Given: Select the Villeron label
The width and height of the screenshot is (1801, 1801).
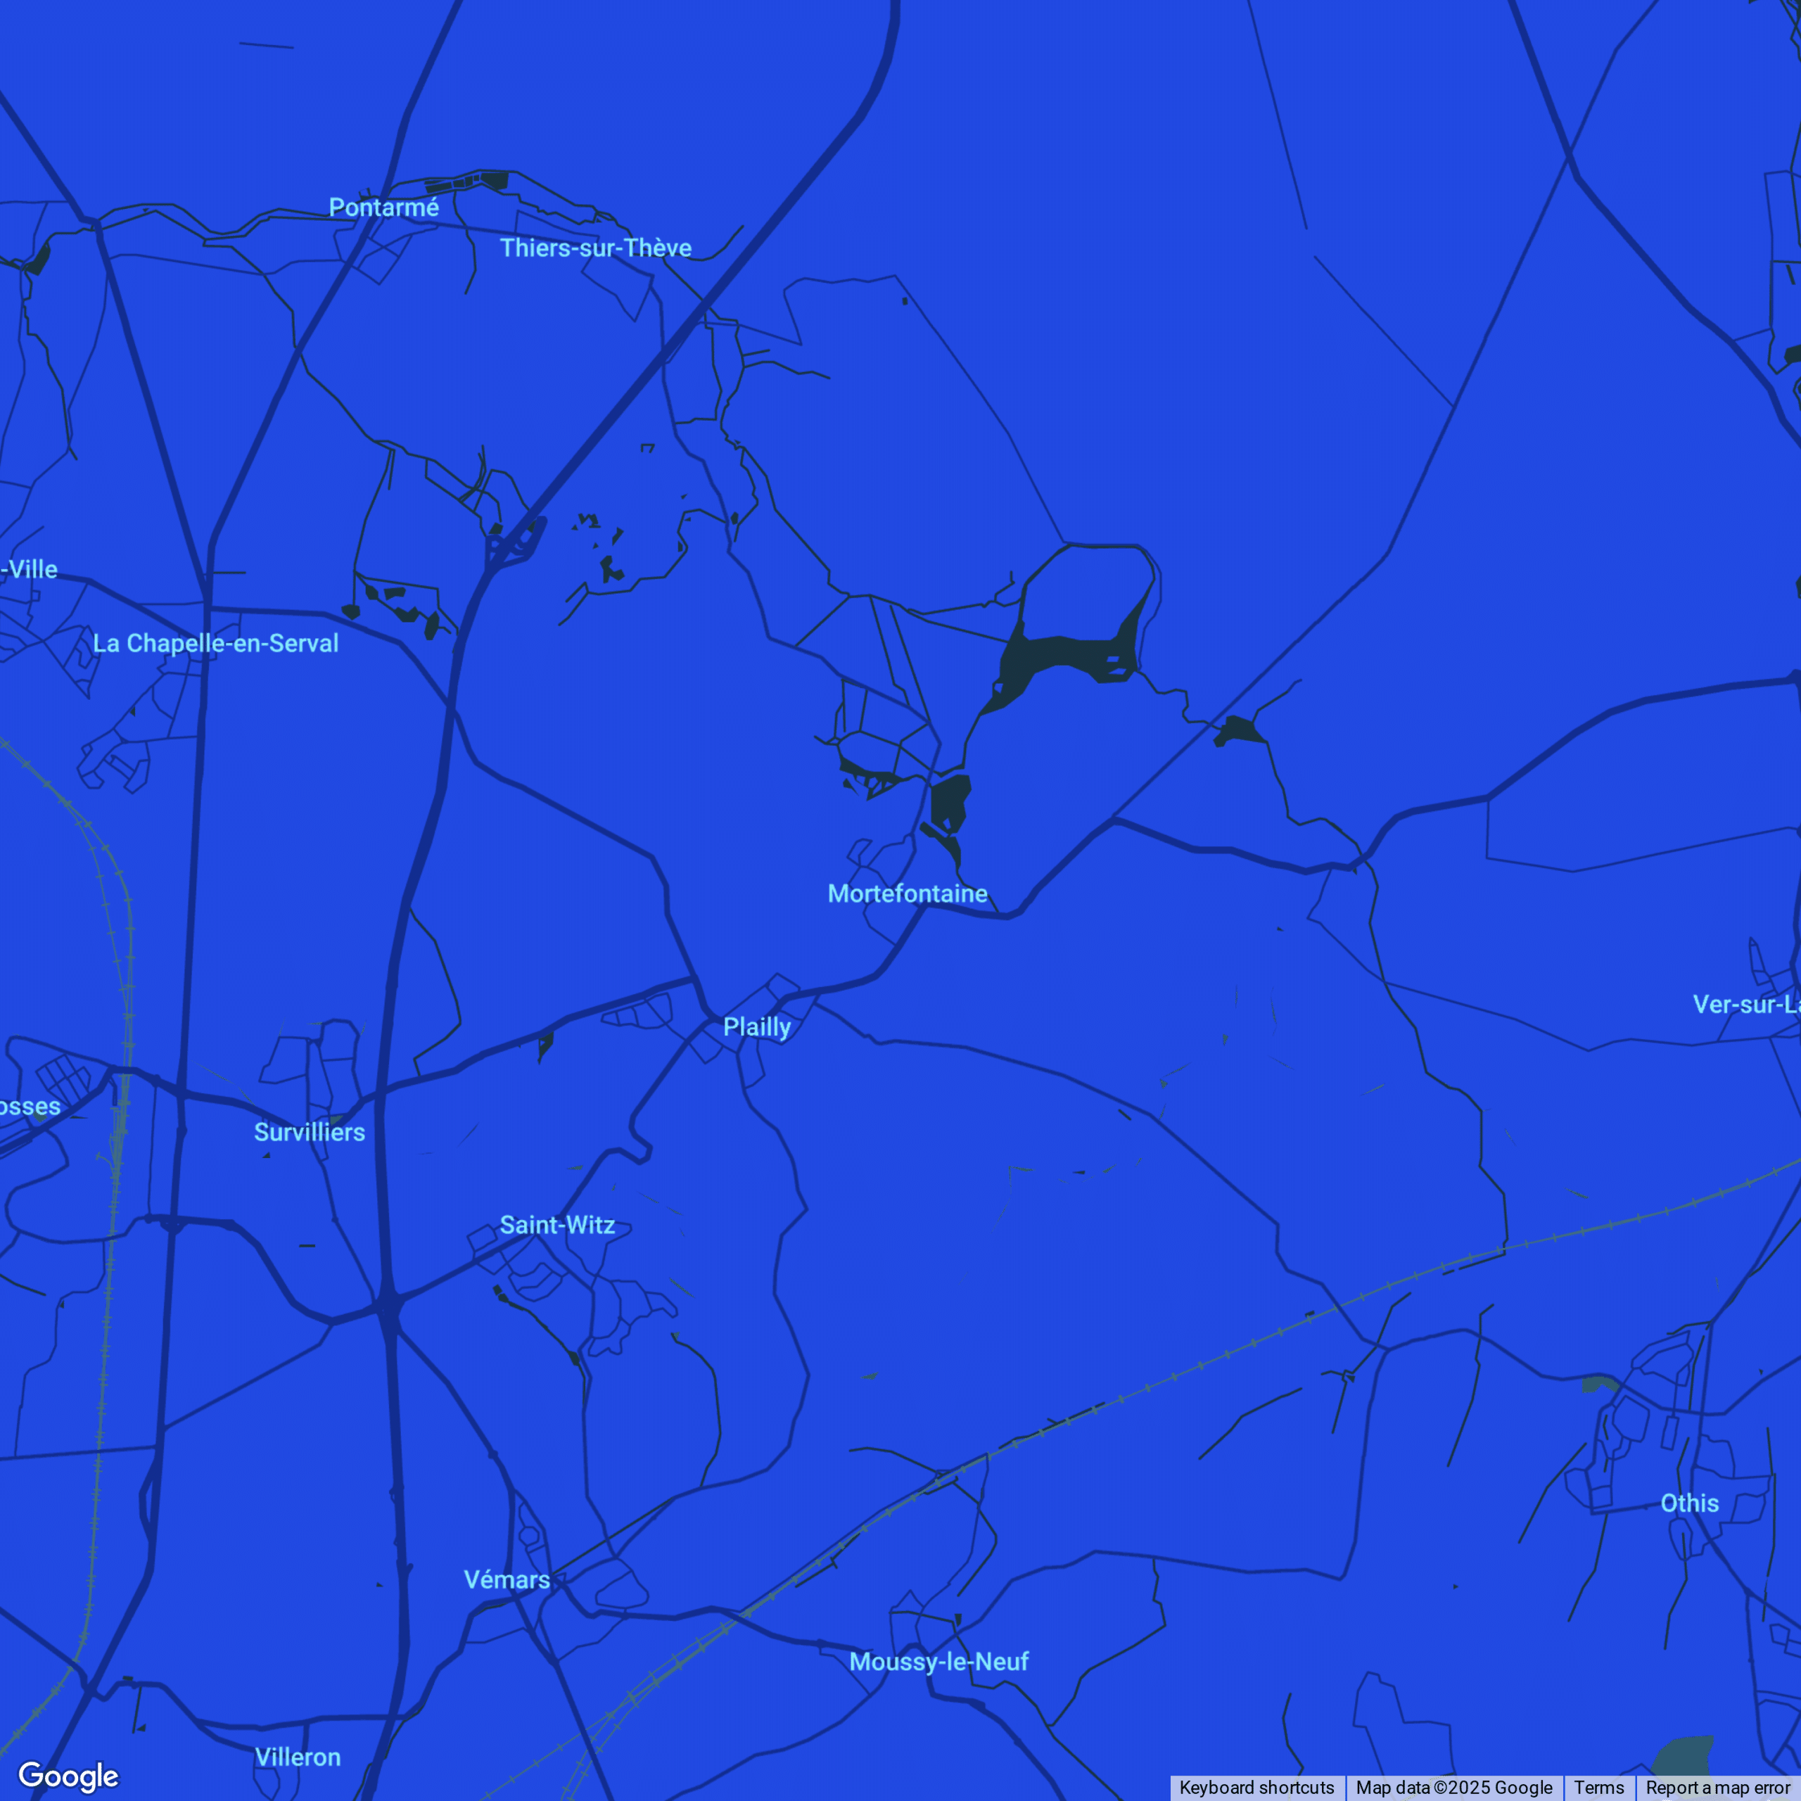Looking at the screenshot, I should coord(298,1757).
